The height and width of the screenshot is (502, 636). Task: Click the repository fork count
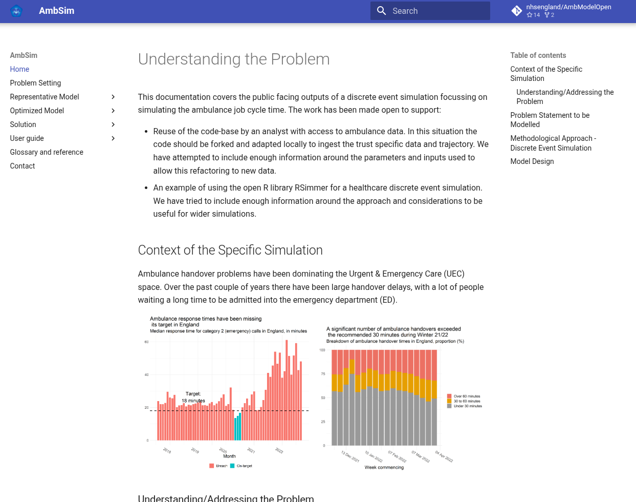(550, 15)
